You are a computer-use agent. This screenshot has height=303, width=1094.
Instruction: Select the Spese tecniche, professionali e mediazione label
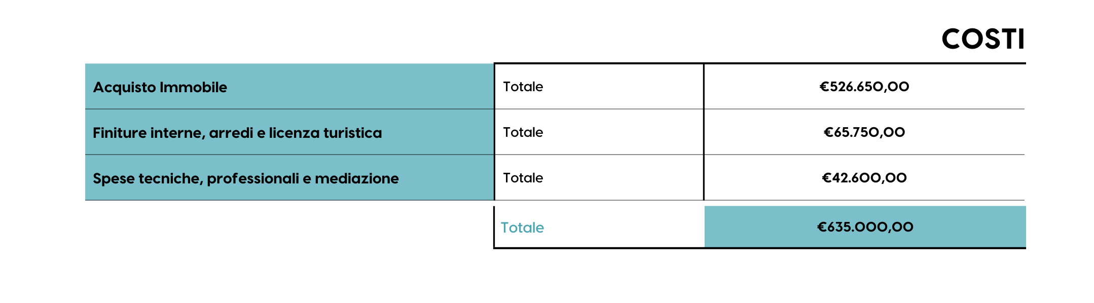(x=246, y=178)
